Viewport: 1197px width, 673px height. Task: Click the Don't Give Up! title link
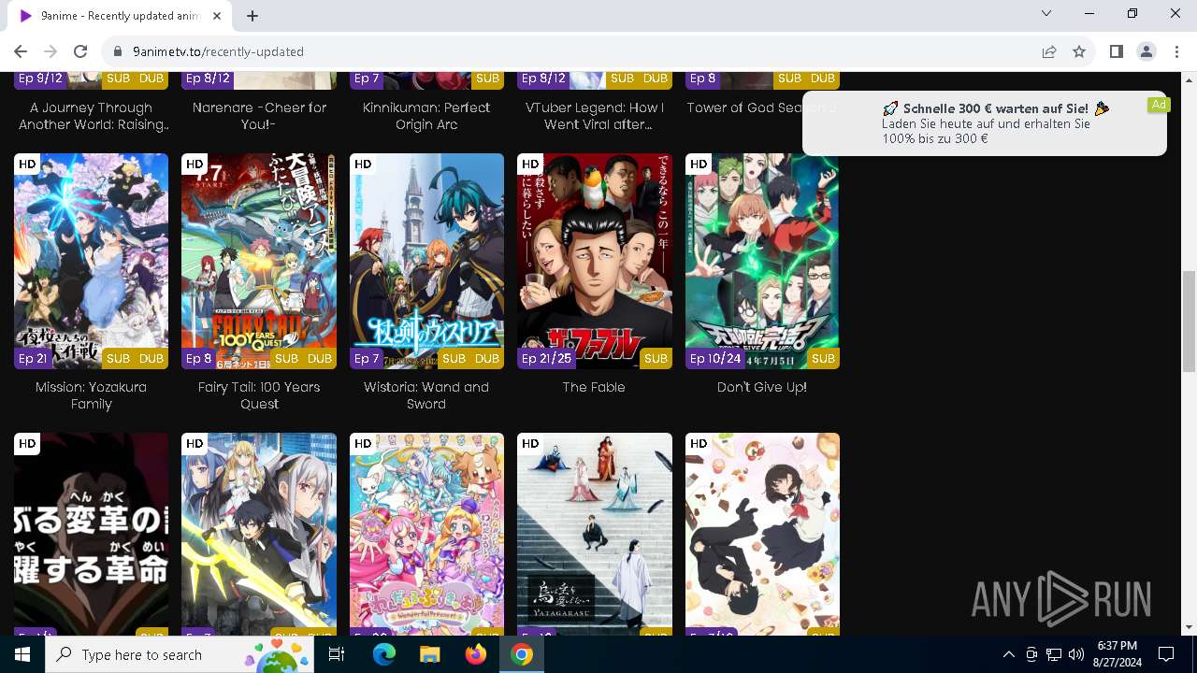coord(762,387)
